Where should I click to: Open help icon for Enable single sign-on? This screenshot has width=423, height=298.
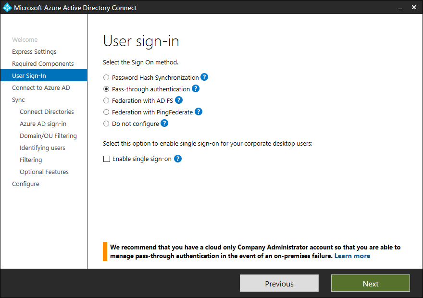(x=178, y=159)
